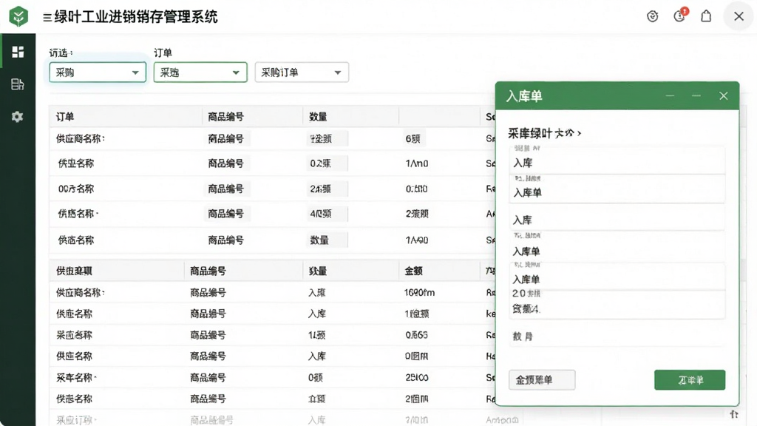Click the bottom underlined field in the dialog
This screenshot has width=757, height=426.
coord(617,337)
